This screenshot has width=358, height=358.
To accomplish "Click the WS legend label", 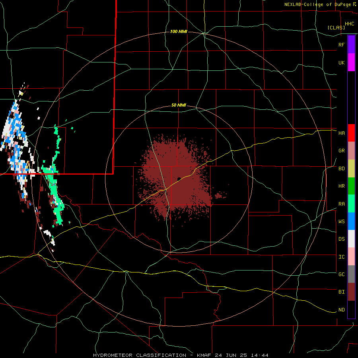I will pyautogui.click(x=341, y=222).
